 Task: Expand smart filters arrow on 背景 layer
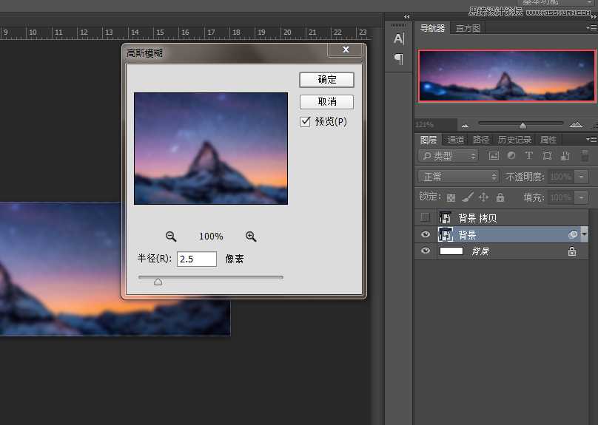click(x=585, y=234)
